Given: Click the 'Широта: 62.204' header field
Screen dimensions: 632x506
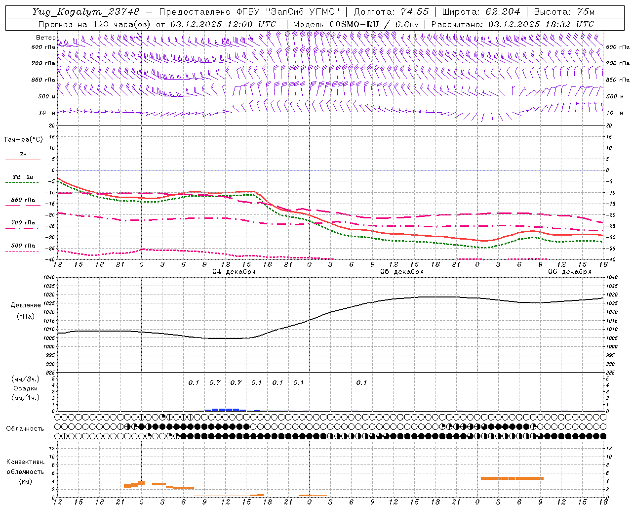Looking at the screenshot, I should [481, 12].
